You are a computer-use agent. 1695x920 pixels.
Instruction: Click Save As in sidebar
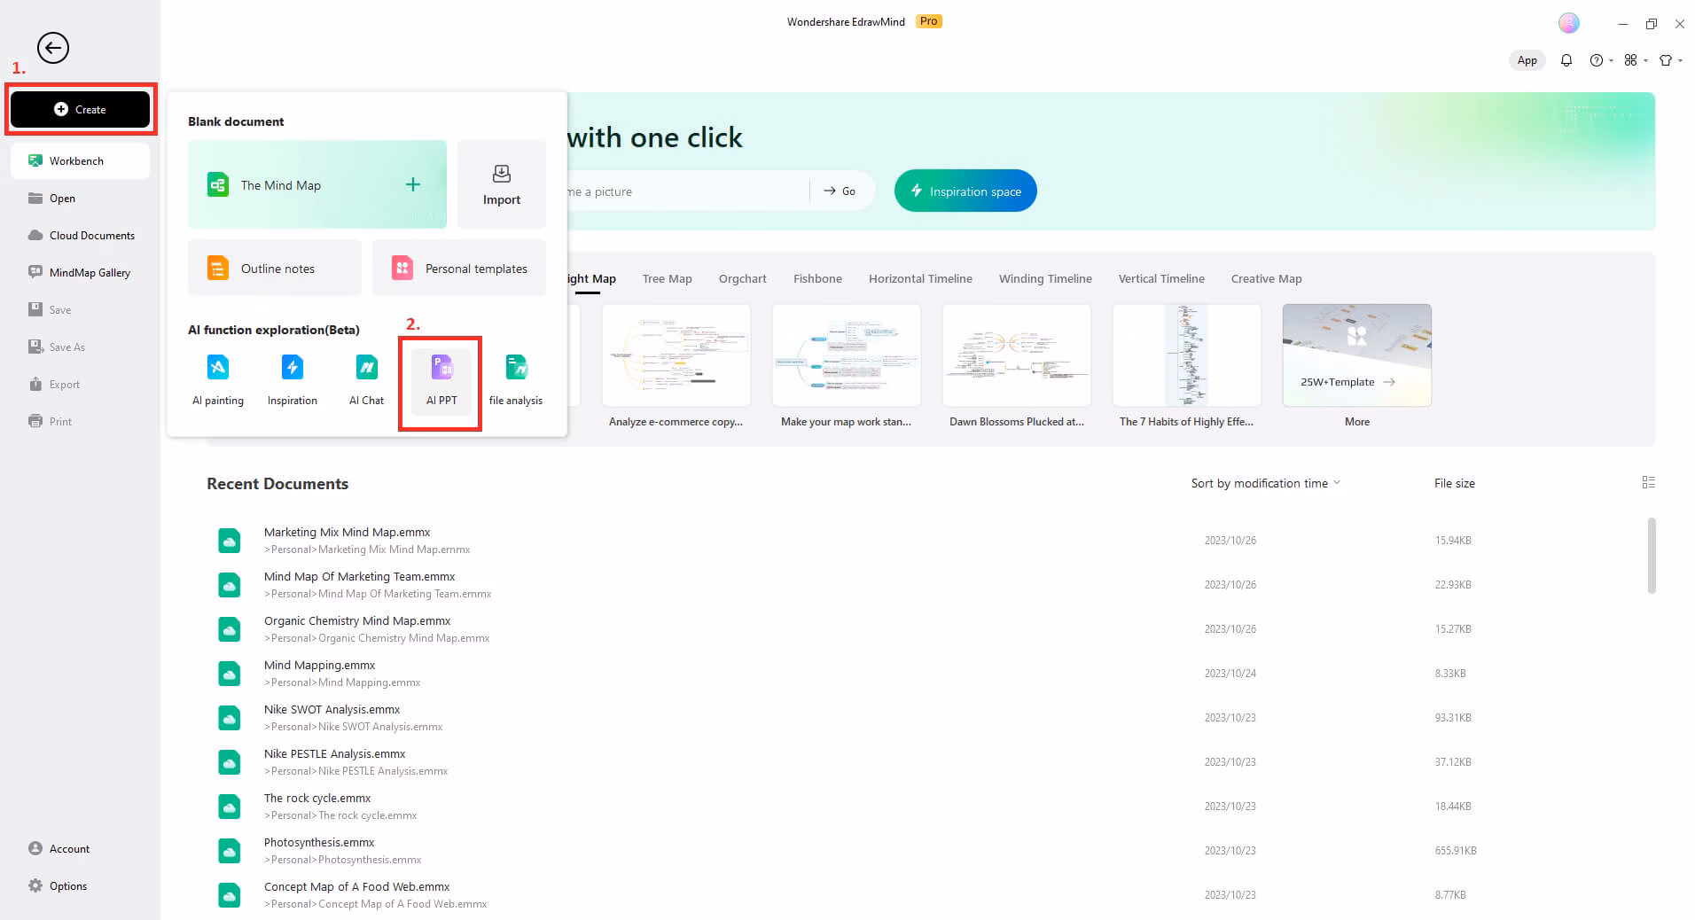(x=80, y=347)
